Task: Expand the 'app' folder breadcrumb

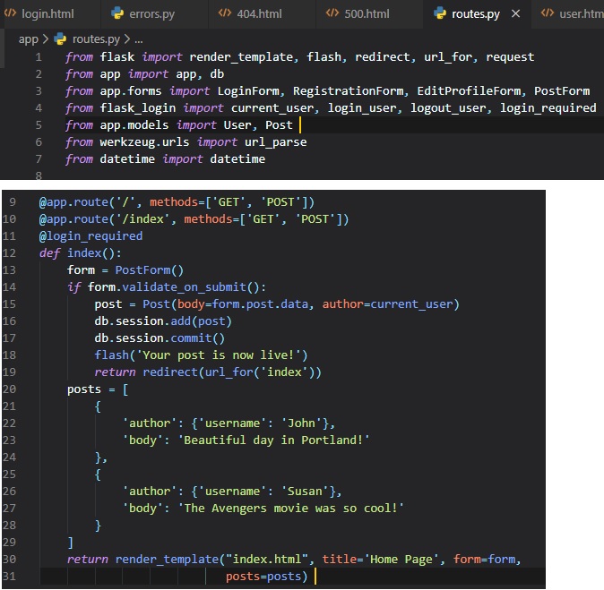Action: [29, 39]
